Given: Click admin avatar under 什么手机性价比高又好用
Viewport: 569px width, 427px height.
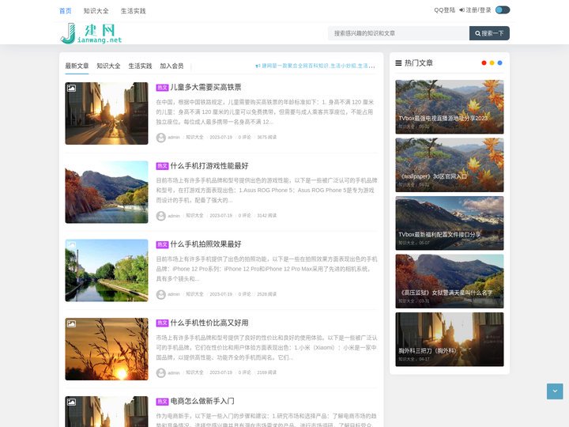Looking at the screenshot, I should (x=161, y=373).
